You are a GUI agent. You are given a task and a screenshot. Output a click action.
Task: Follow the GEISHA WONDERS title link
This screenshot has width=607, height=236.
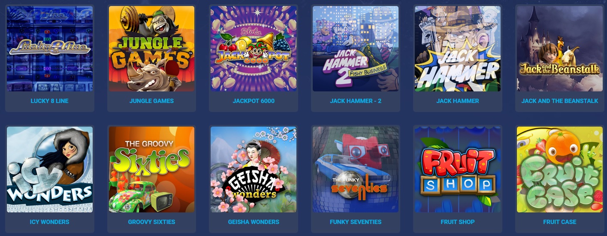point(254,222)
